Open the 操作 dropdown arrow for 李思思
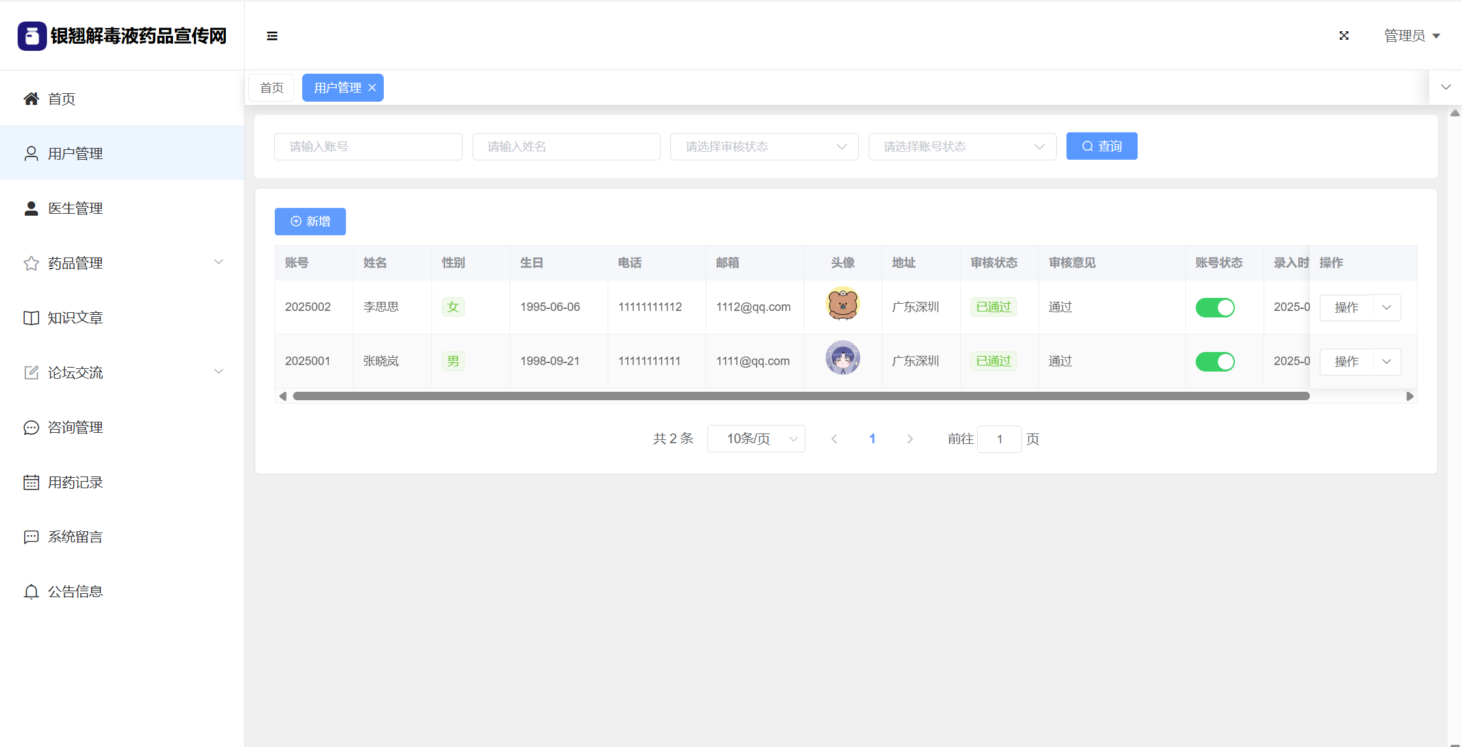The width and height of the screenshot is (1462, 747). [x=1387, y=308]
